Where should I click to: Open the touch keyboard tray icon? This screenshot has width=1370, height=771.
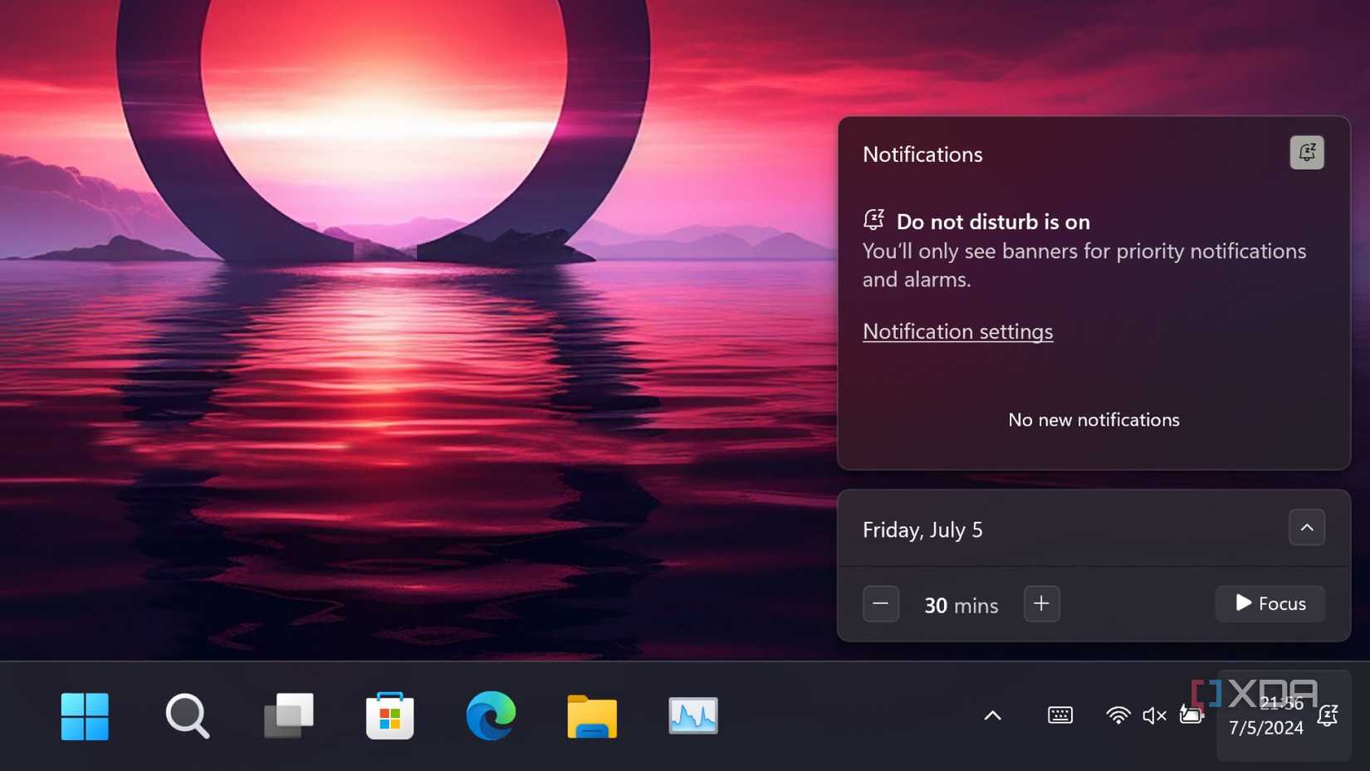click(x=1060, y=715)
